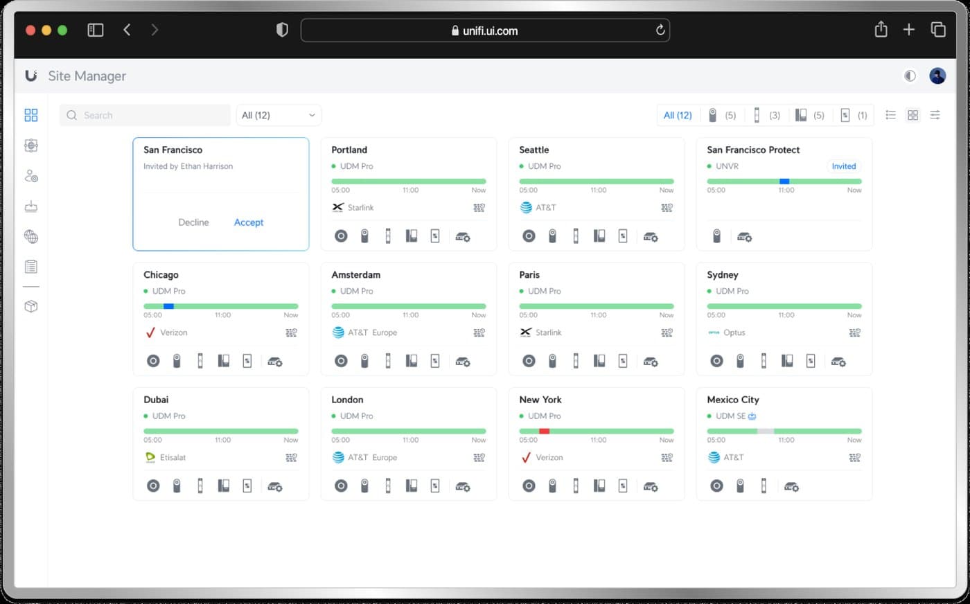The height and width of the screenshot is (604, 970).
Task: Filter sites by the camera (5) tab
Action: (x=721, y=115)
